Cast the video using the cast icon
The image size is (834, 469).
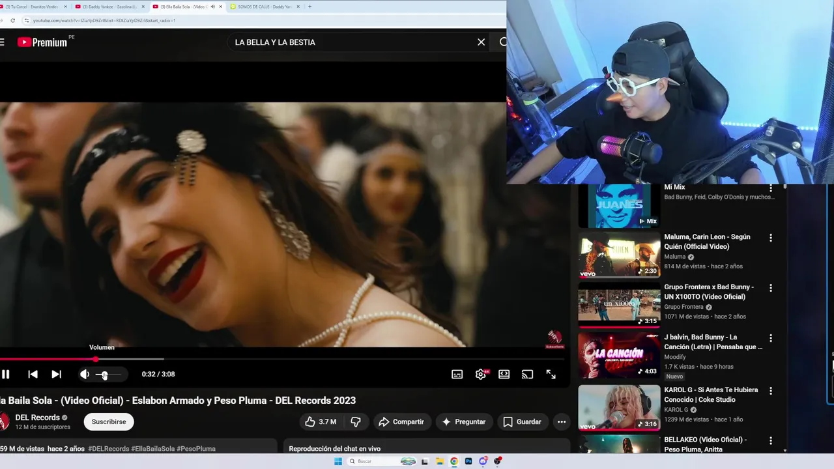[528, 374]
